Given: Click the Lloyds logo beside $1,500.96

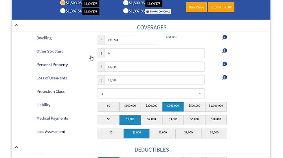Looking at the screenshot, I should 154,4.
